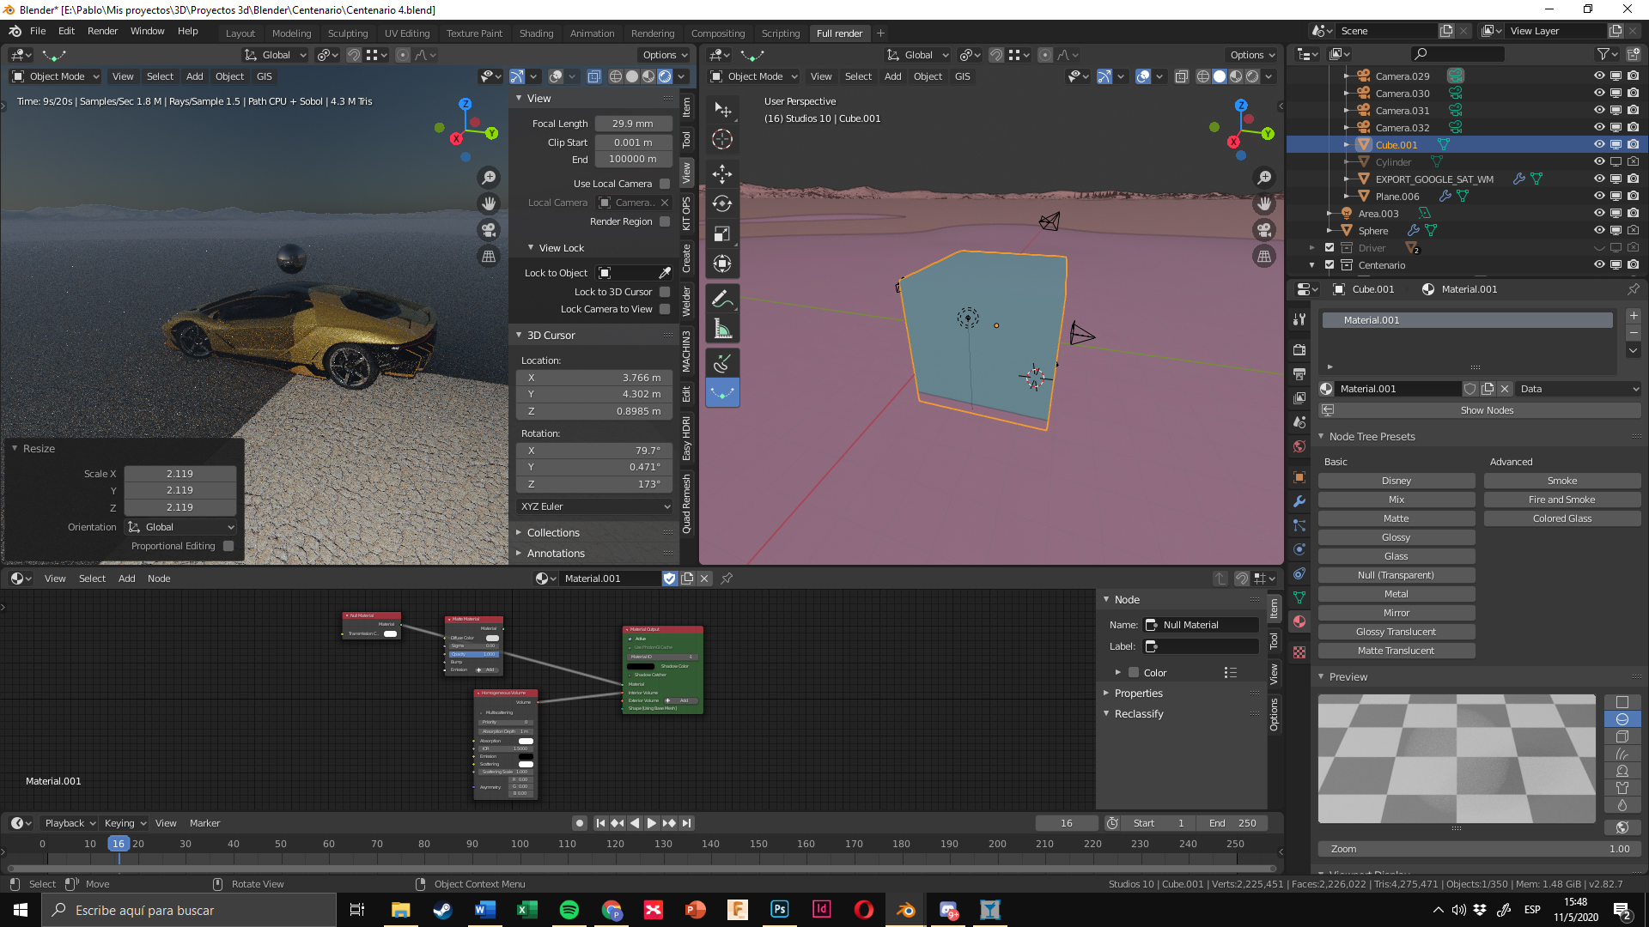Select the Rotate tool in viewport toolbar
The image size is (1649, 927).
click(722, 204)
